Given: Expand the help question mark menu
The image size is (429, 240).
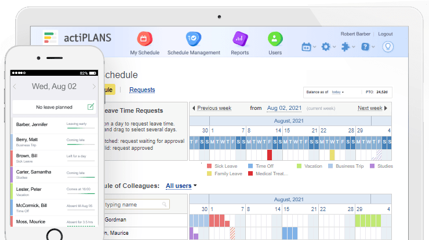Looking at the screenshot, I should tap(368, 47).
